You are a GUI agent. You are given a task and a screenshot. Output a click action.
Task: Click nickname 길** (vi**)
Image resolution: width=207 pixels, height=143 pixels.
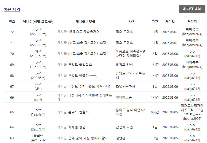(x=38, y=86)
